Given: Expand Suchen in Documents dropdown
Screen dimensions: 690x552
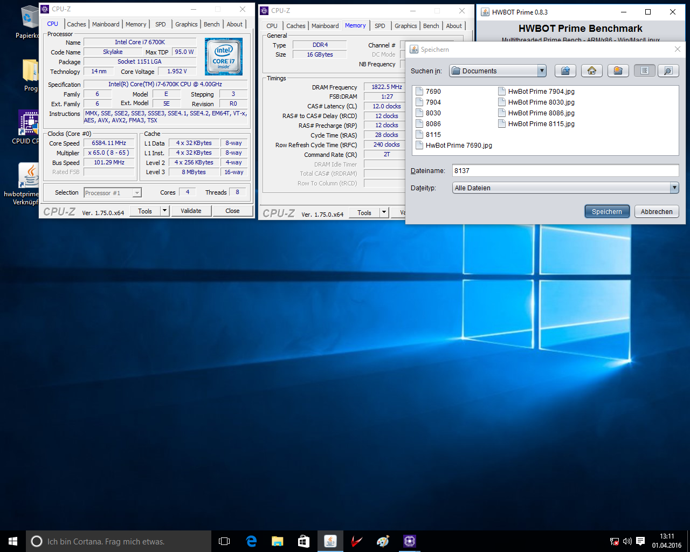Looking at the screenshot, I should click(542, 71).
